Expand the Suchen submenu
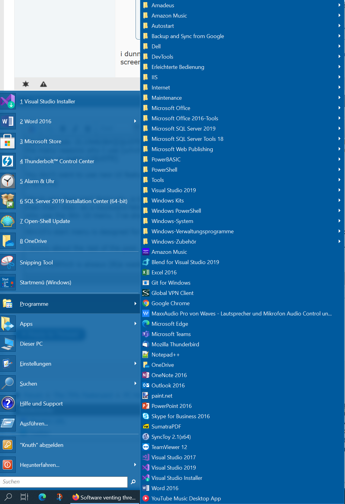Image resolution: width=345 pixels, height=504 pixels. 135,383
